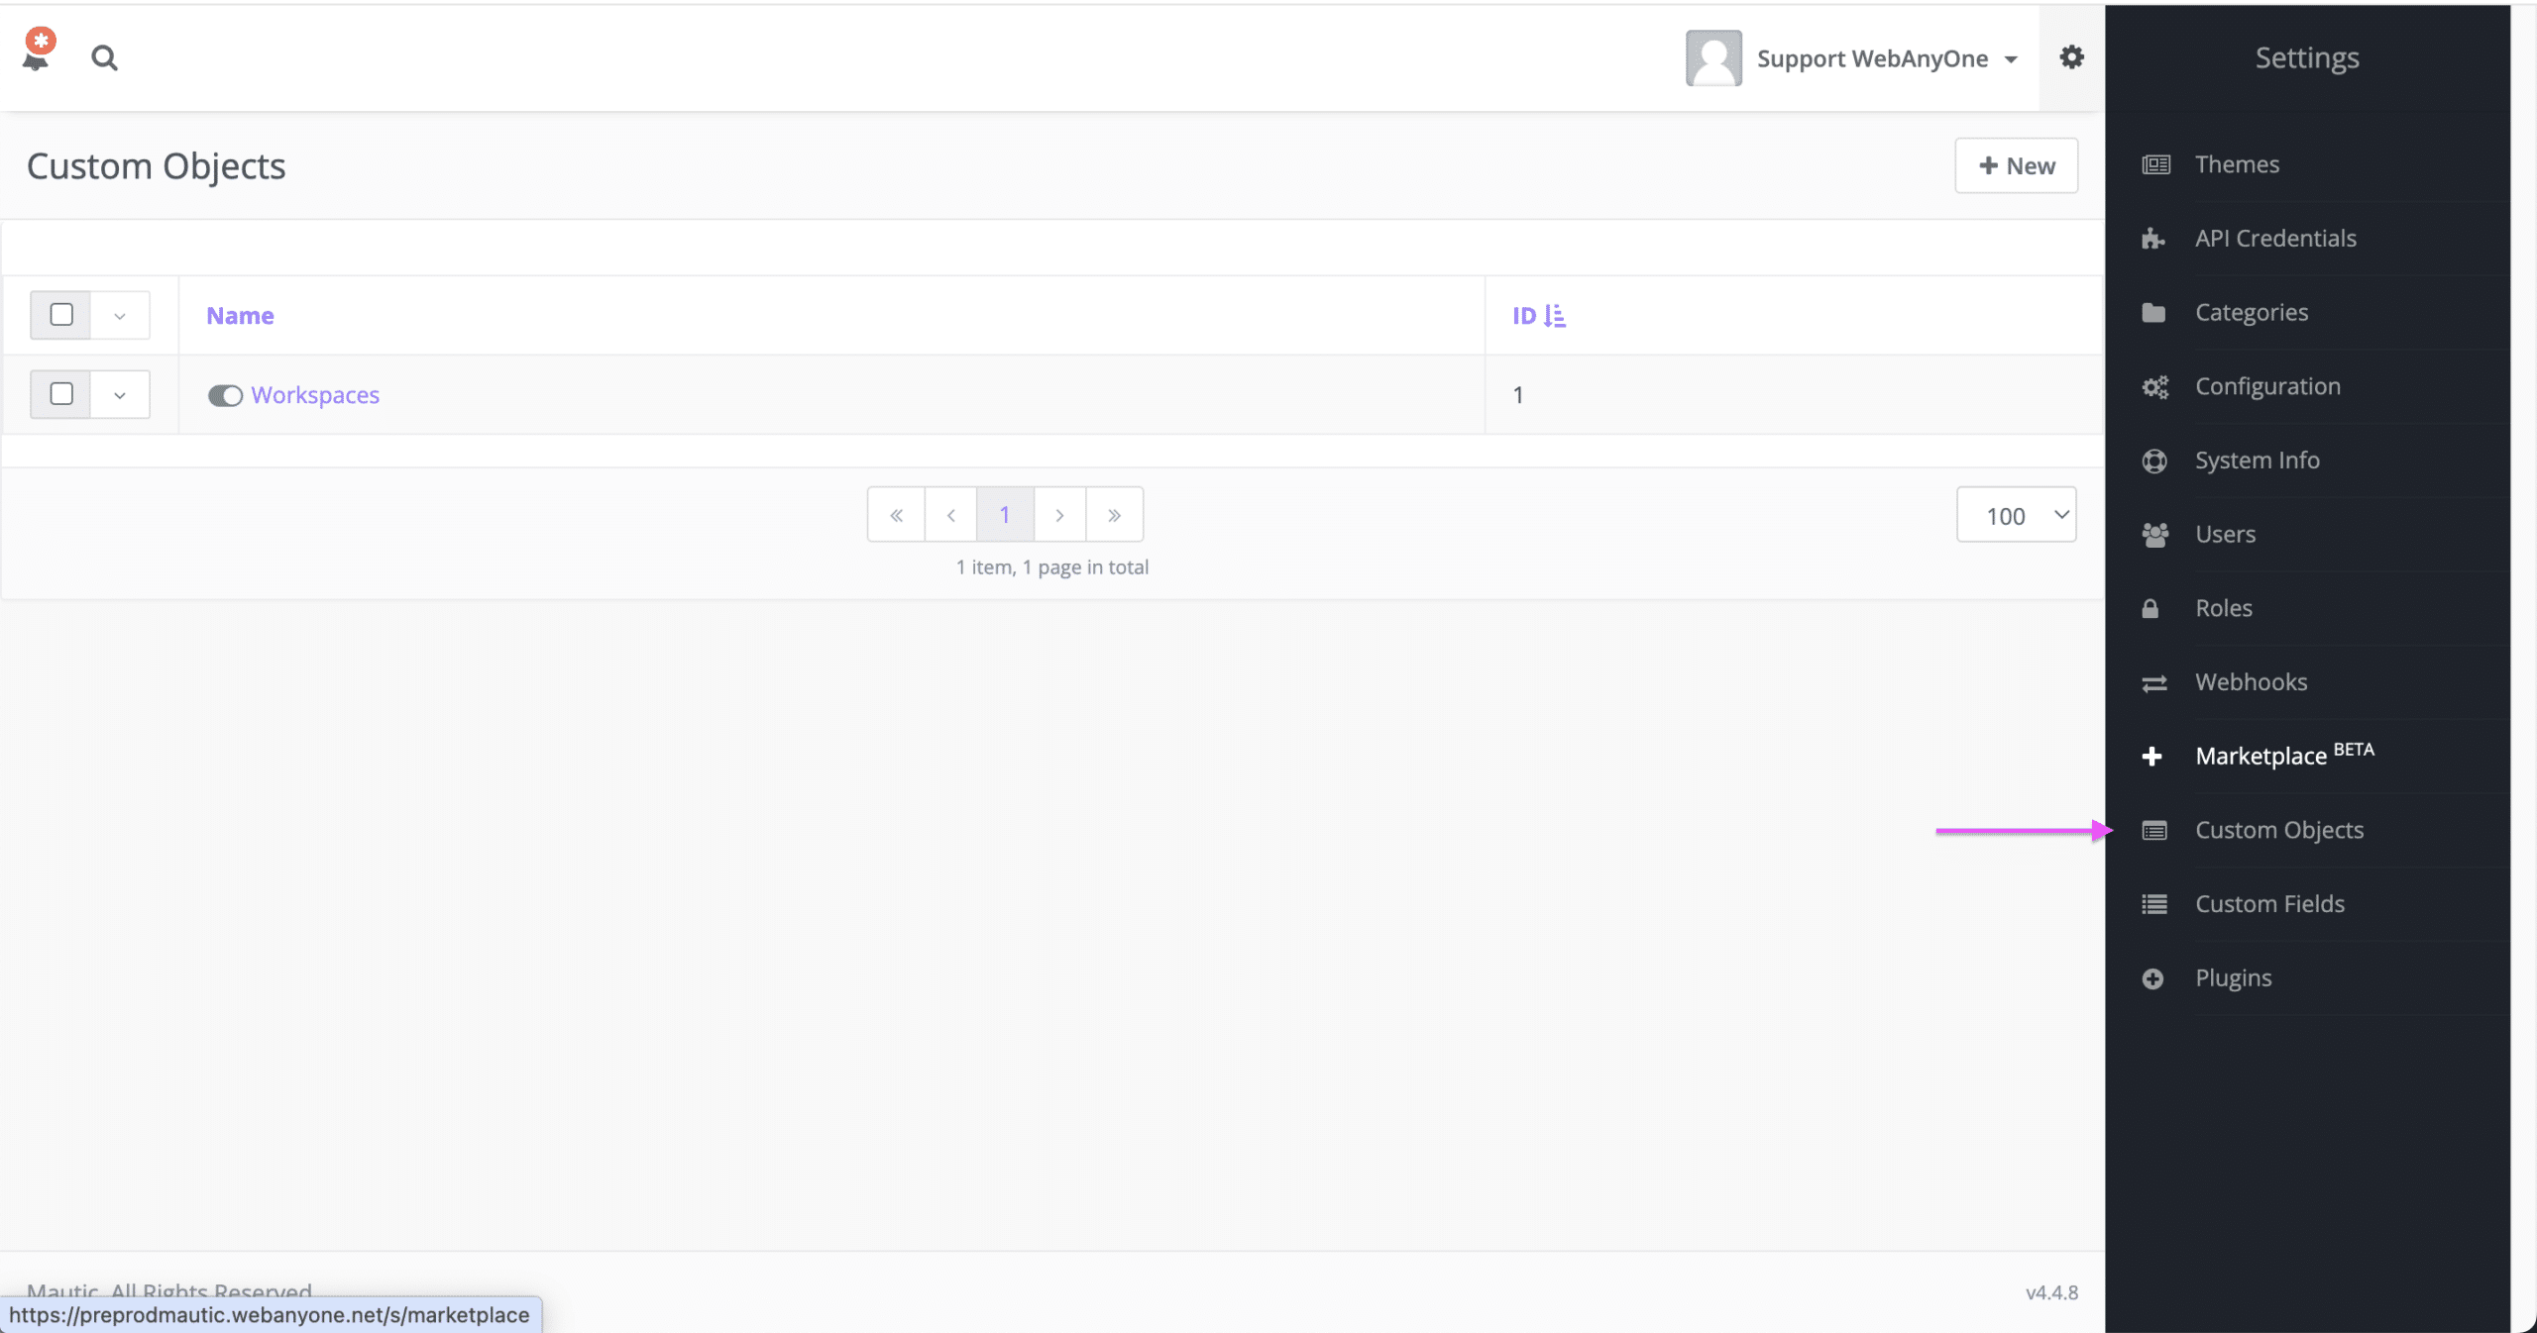Click the API Credentials key icon
The height and width of the screenshot is (1333, 2537).
2154,238
